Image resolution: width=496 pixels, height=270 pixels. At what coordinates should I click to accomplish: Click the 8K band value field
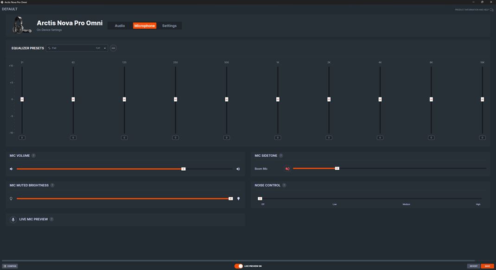(x=431, y=138)
